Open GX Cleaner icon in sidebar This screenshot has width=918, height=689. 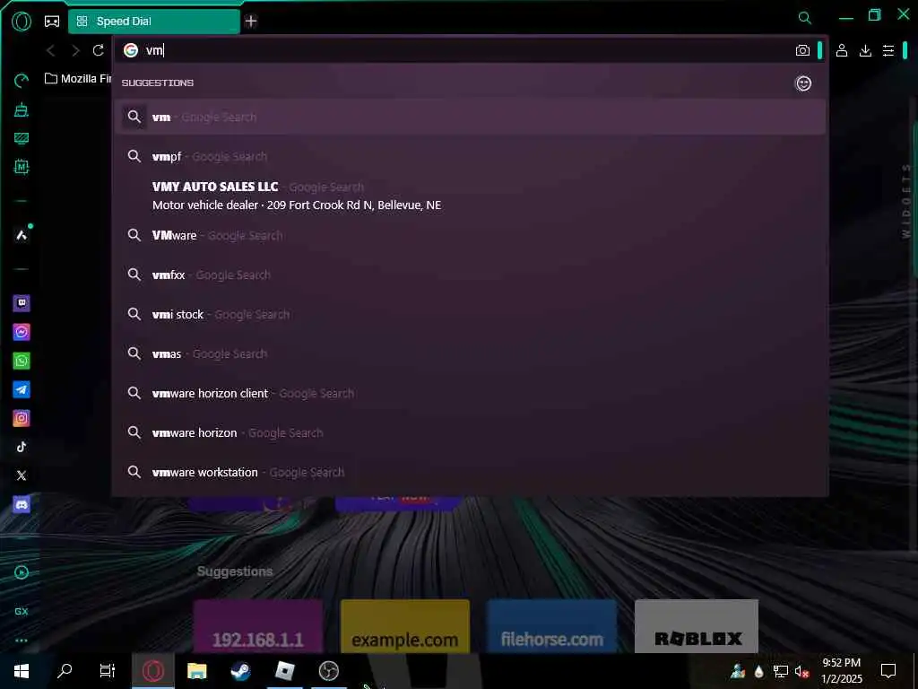[x=22, y=109]
